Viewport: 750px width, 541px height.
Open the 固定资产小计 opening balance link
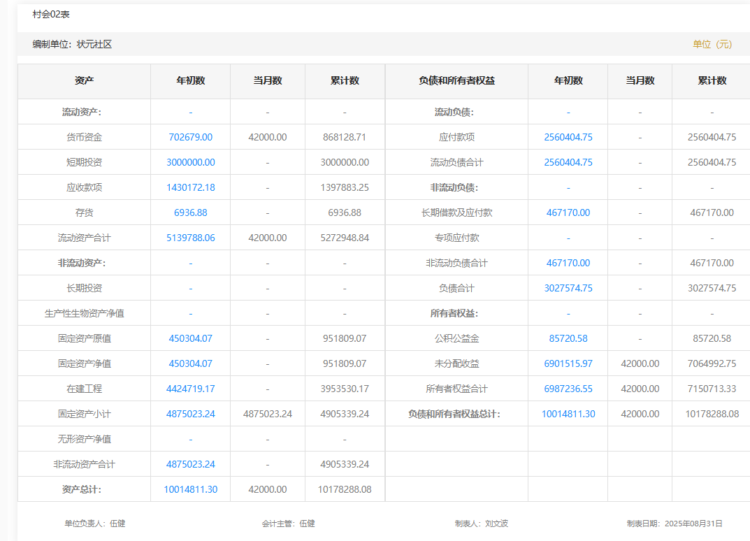point(190,414)
